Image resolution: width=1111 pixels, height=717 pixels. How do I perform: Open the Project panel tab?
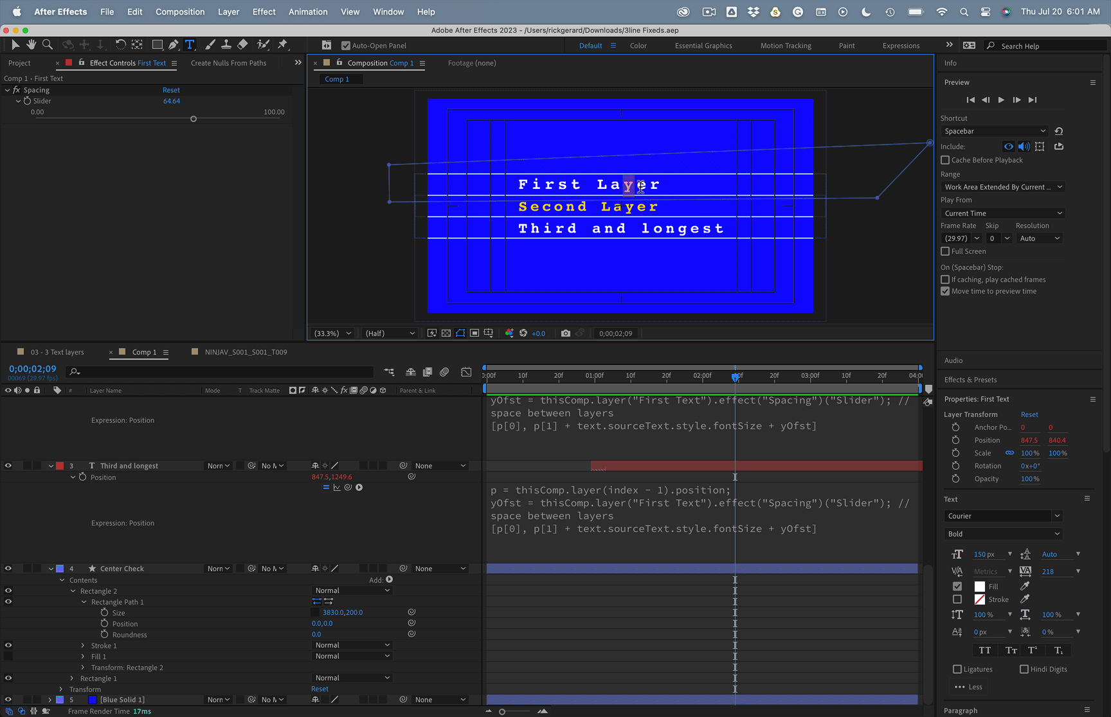pyautogui.click(x=19, y=63)
